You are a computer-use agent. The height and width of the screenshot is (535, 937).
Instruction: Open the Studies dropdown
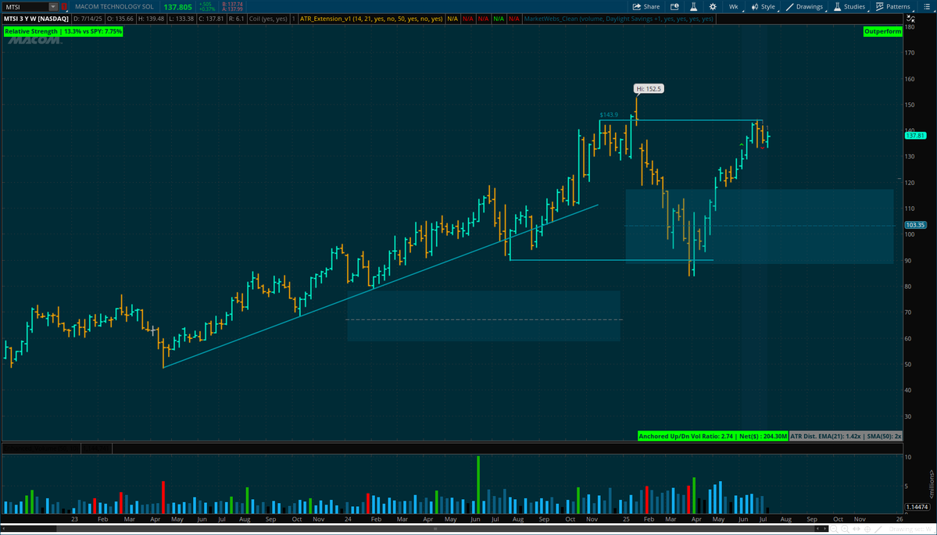849,6
